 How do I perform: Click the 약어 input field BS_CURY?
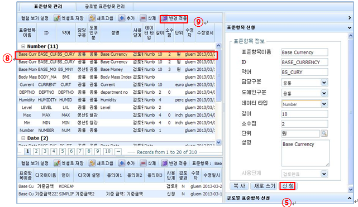point(304,72)
